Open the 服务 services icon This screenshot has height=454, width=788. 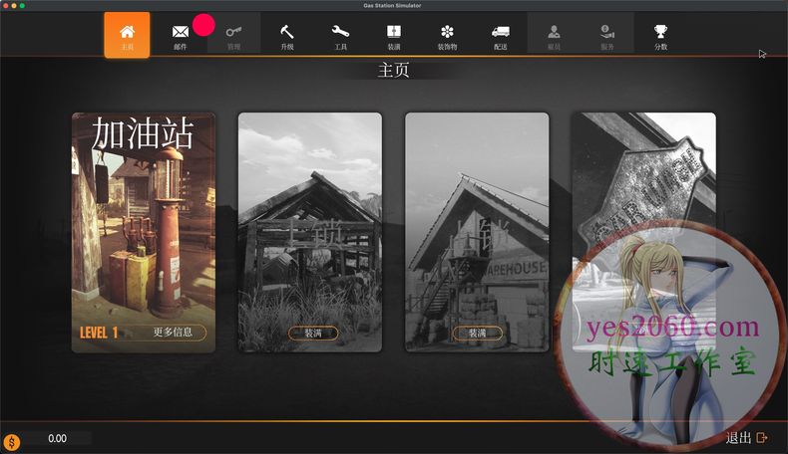pos(606,35)
